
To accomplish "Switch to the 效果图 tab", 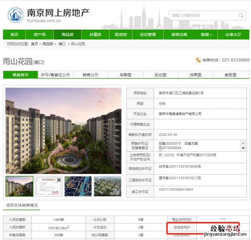I will pos(195,75).
